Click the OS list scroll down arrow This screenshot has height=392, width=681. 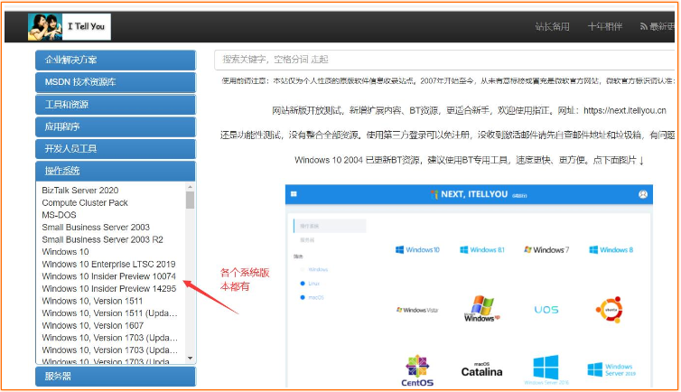[x=190, y=358]
